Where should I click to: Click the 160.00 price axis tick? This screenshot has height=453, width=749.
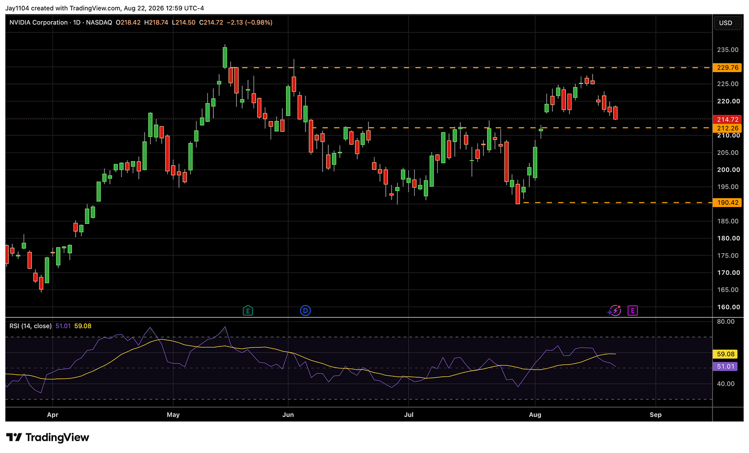pyautogui.click(x=728, y=307)
